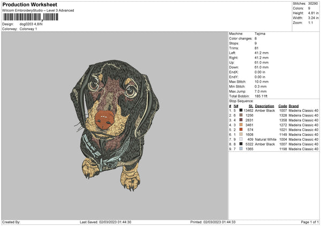The height and width of the screenshot is (226, 321).
Task: Click the 'Brand' column header
Action: coord(294,106)
